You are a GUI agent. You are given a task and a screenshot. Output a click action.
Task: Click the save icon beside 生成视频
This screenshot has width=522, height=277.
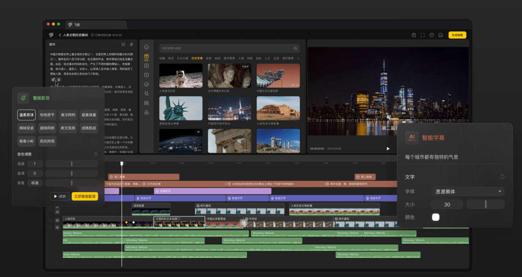441,35
